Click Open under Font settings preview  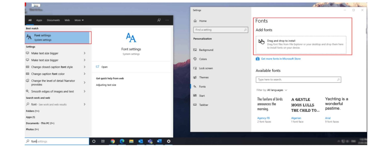tap(104, 67)
